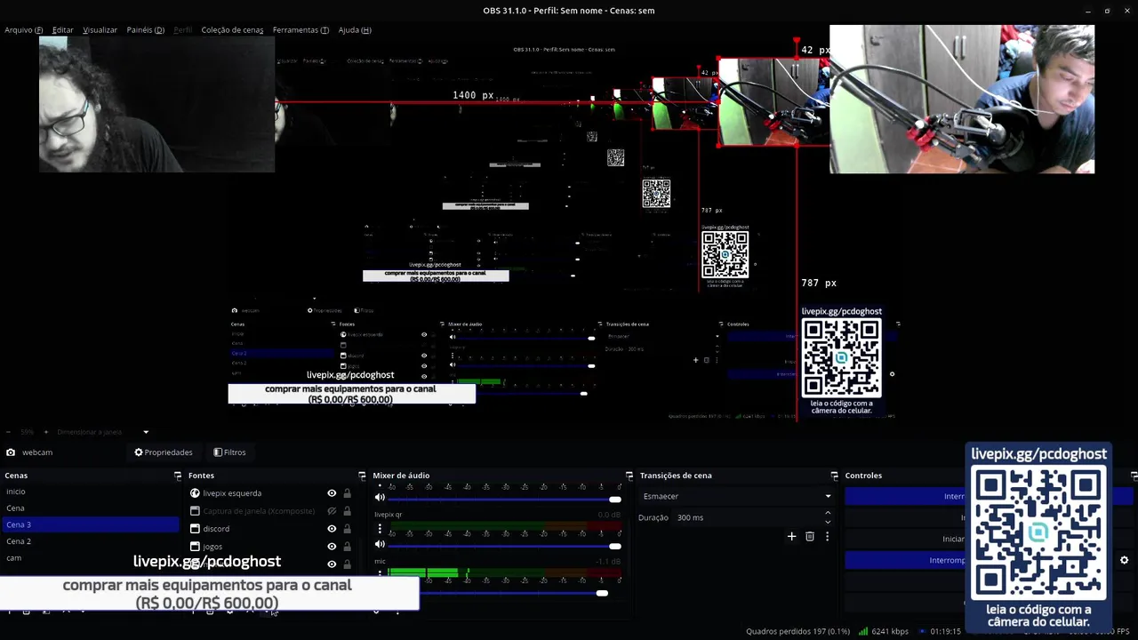1138x640 pixels.
Task: Adjust the livepix qr volume slider
Action: [504, 546]
